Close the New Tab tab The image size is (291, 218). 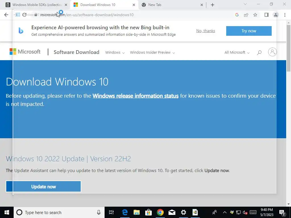[202, 5]
